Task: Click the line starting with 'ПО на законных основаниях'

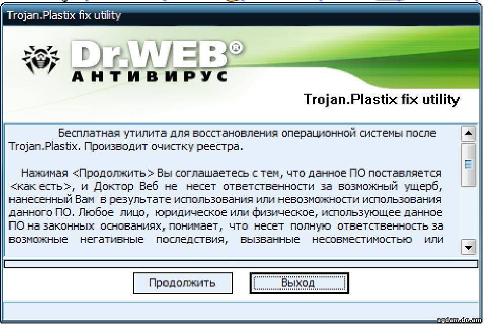Action: tap(226, 226)
